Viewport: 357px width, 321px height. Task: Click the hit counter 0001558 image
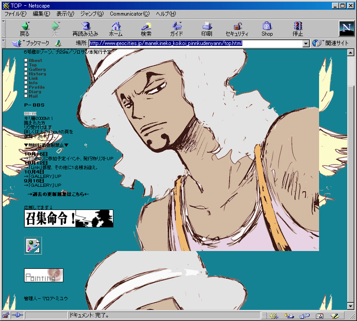point(30,113)
